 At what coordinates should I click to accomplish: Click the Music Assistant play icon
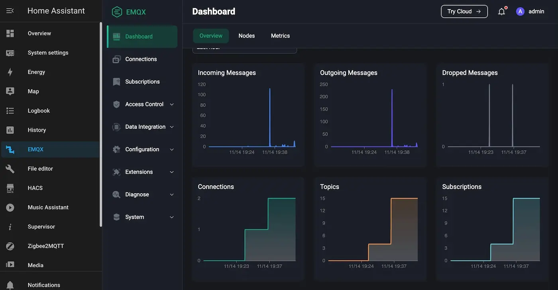coord(10,207)
